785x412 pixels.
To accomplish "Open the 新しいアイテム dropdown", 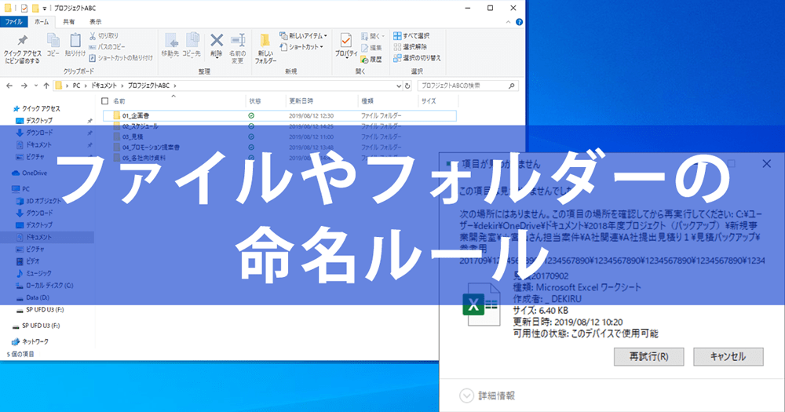I will [x=303, y=36].
